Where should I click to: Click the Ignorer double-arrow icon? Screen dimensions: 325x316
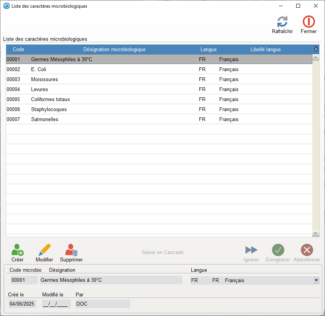251,250
